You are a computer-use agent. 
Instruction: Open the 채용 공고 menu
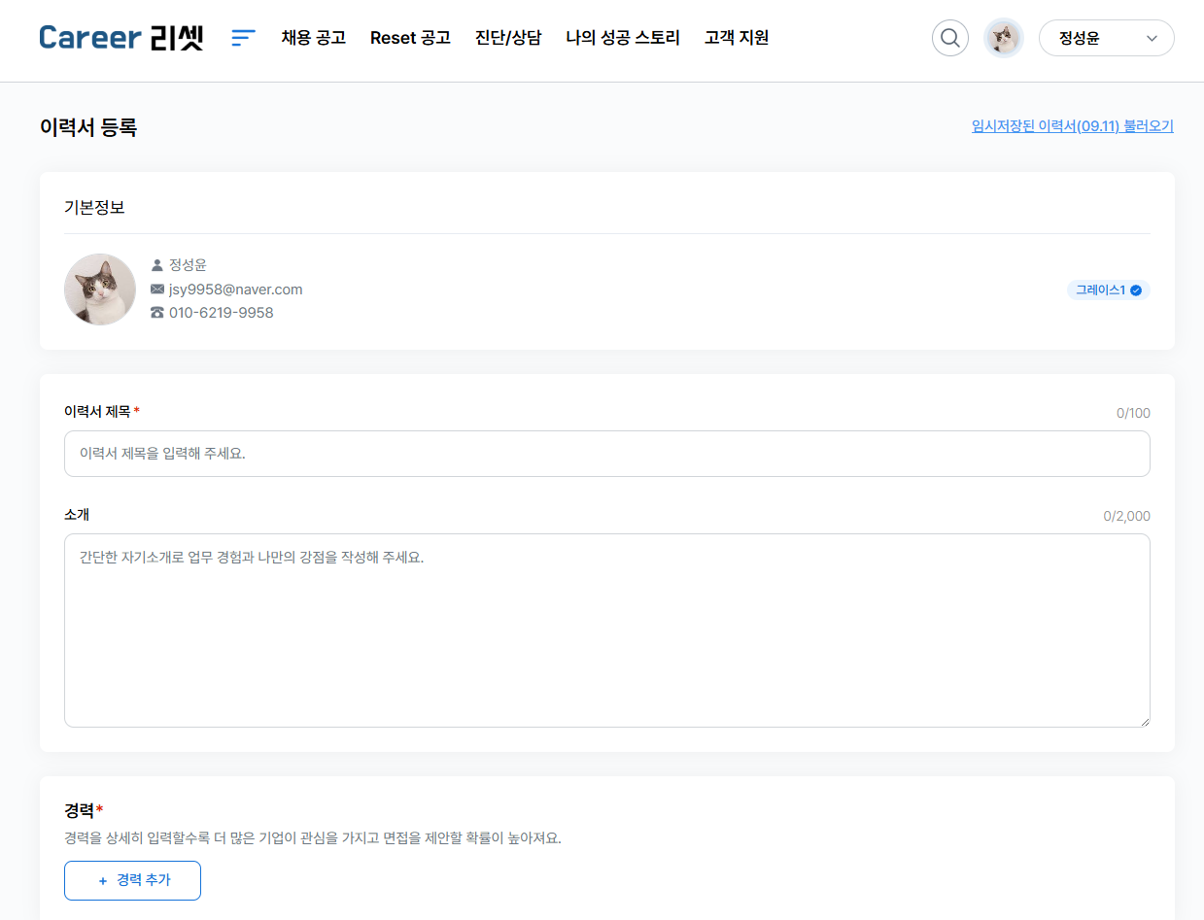(x=314, y=38)
